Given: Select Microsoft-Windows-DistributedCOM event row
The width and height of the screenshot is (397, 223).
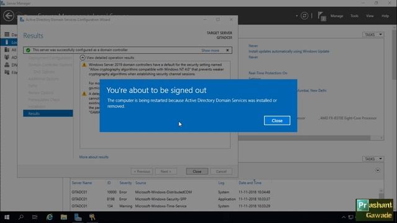Looking at the screenshot, I should pos(225,192).
